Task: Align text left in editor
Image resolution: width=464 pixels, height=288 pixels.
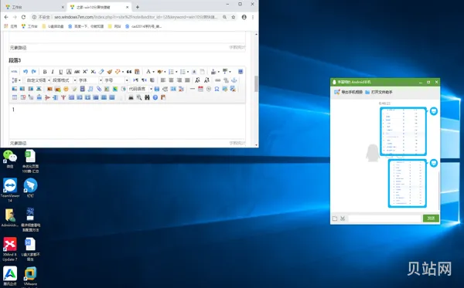Action: 163,80
